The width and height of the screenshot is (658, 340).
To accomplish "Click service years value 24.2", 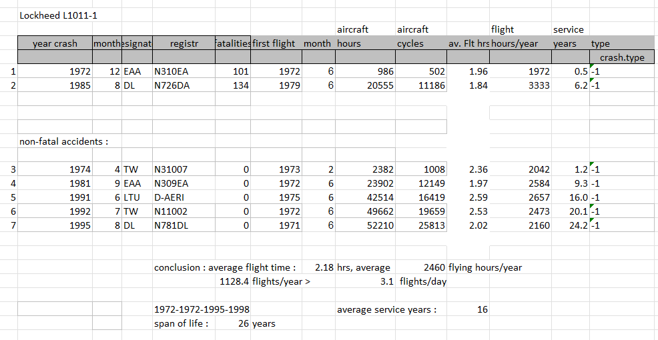I will tap(571, 225).
